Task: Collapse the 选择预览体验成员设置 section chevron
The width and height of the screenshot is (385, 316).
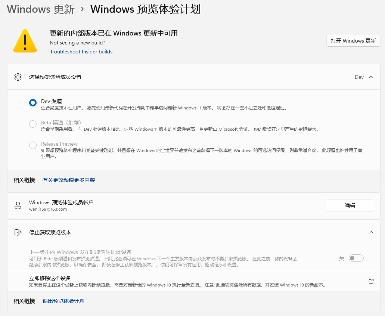Action: point(371,77)
